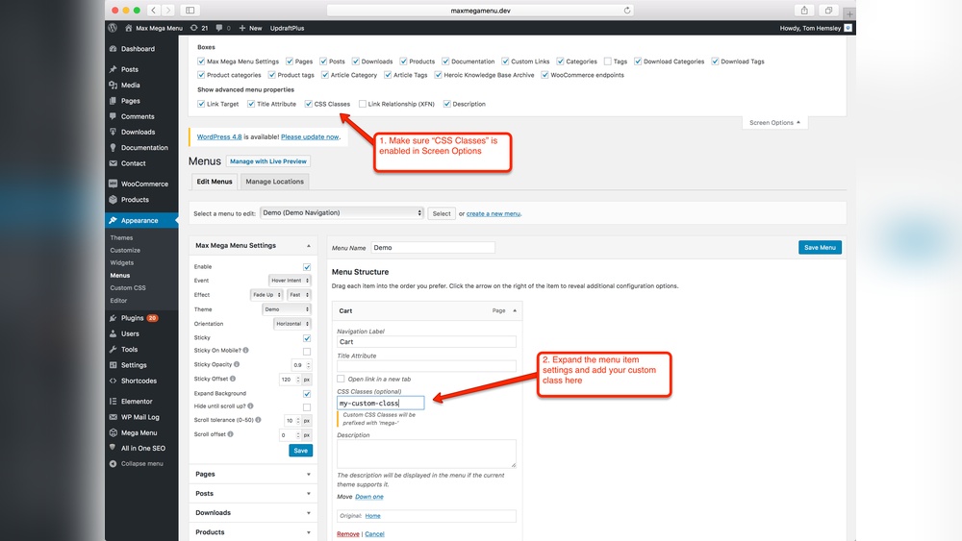Open the Theme dropdown set to Demo
Screen dimensions: 962x541
287,309
